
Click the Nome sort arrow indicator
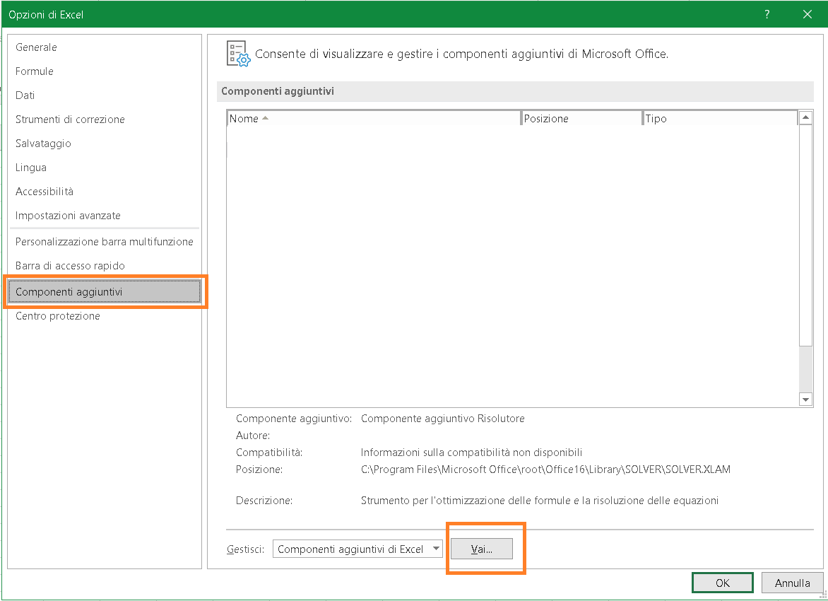265,118
